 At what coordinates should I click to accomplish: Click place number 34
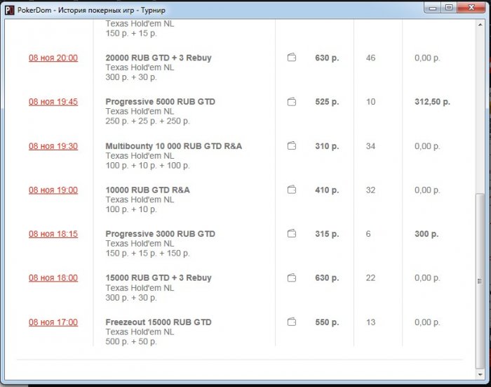[371, 146]
